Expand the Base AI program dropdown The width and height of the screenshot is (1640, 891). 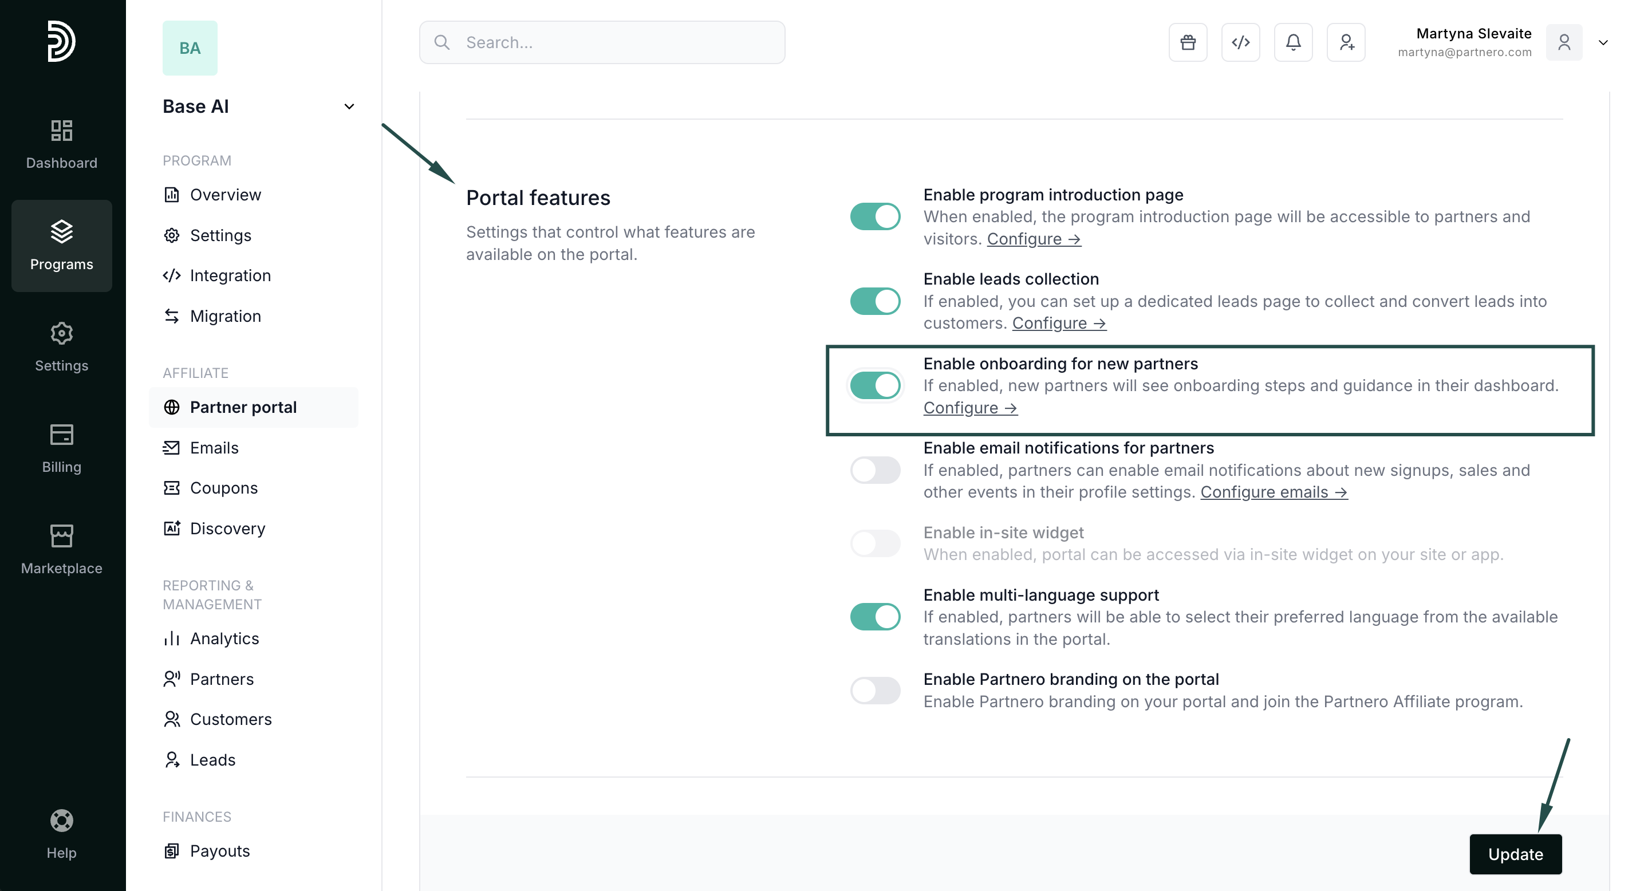[x=349, y=107]
